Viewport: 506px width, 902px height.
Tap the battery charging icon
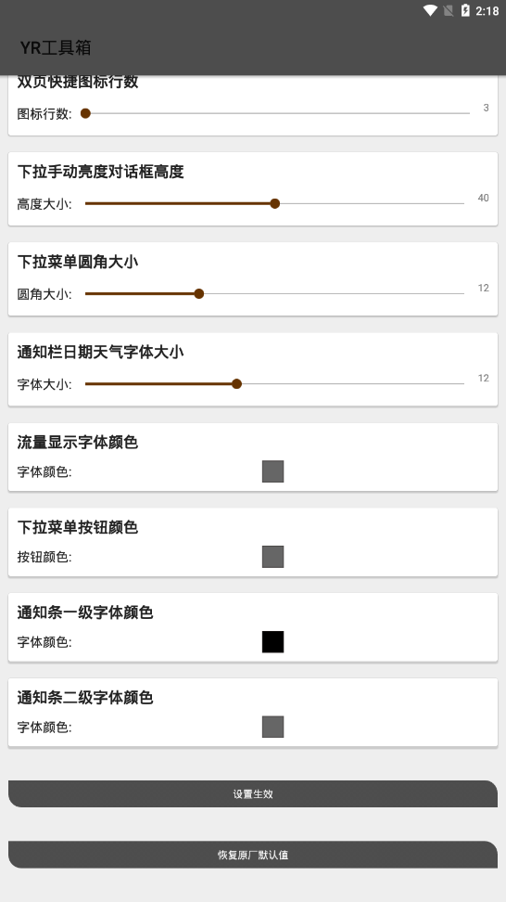465,10
